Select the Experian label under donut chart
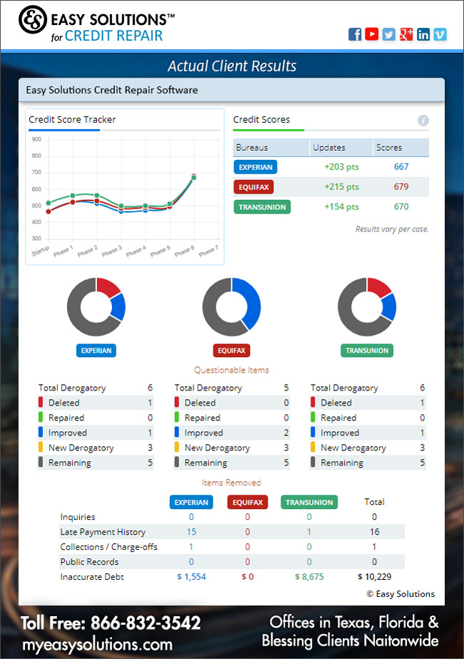Screen dimensions: 464x659 [x=96, y=351]
